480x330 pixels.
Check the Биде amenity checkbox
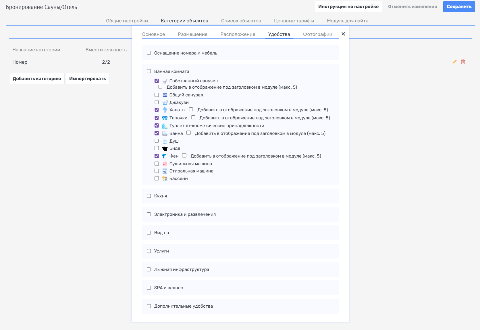click(x=157, y=148)
